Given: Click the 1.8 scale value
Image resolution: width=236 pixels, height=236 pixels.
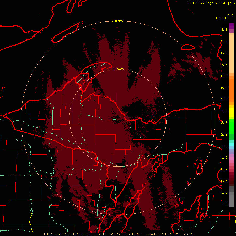Looking at the screenshot, I should tap(224, 146).
